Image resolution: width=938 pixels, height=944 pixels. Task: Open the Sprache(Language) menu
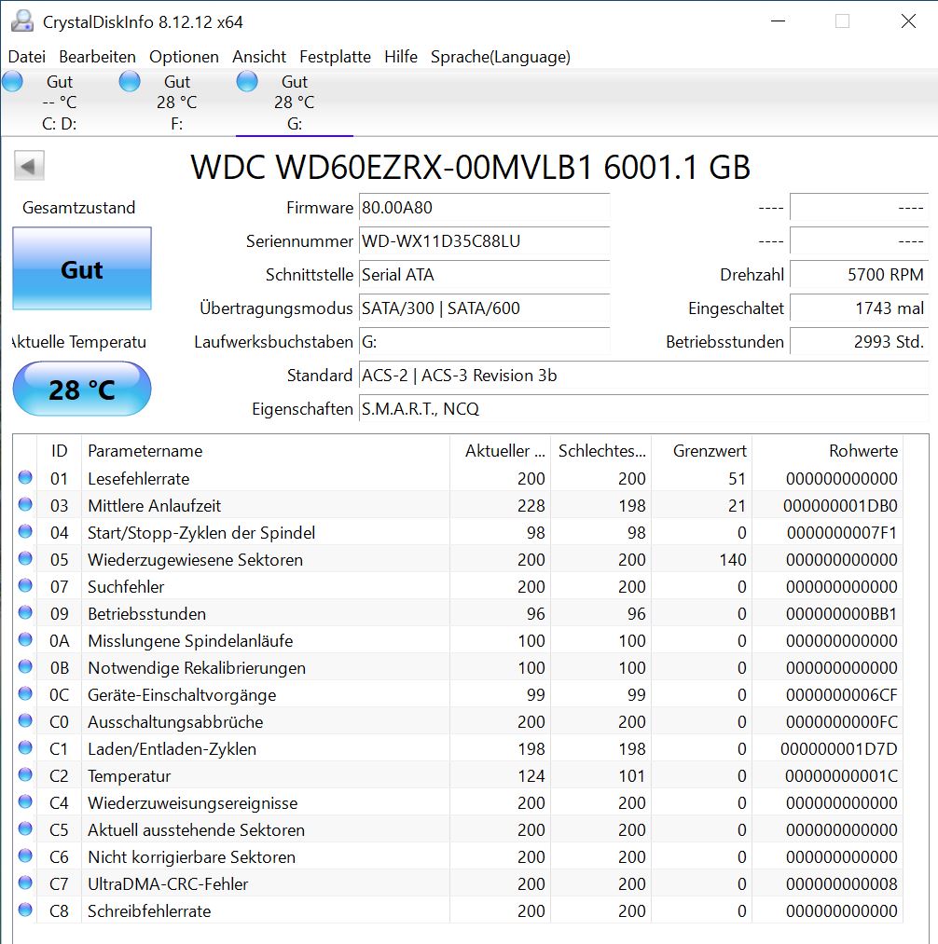500,57
